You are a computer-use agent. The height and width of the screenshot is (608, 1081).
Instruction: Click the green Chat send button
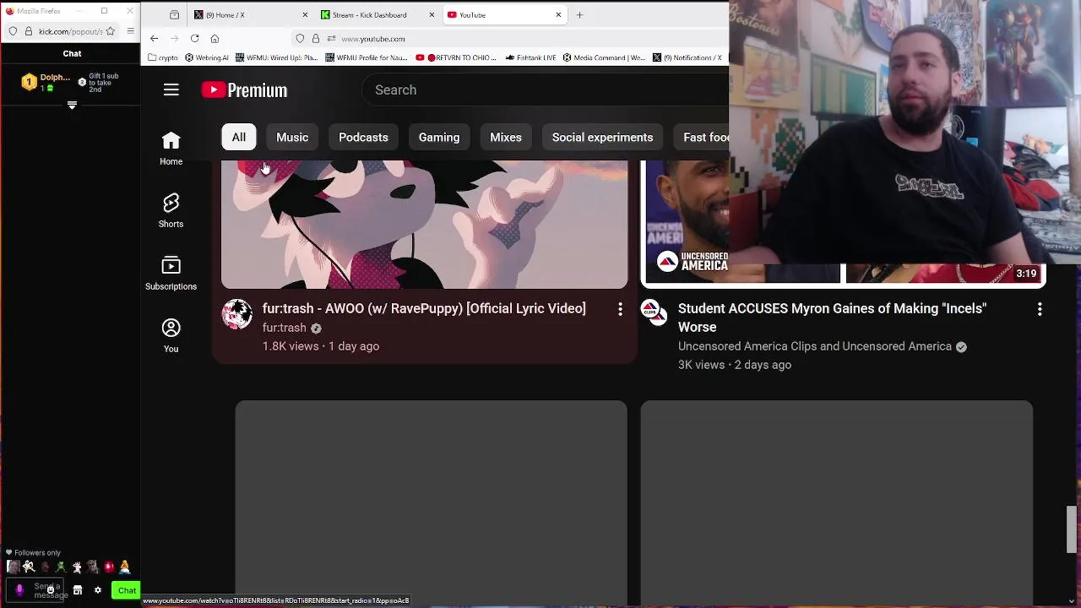click(x=127, y=590)
